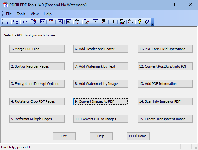Open the toolbar options overflow arrow

pos(153,22)
